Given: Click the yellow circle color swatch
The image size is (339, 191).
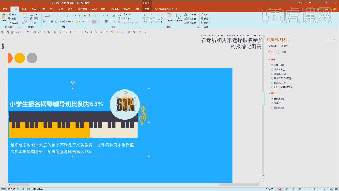Looking at the screenshot, I should click(x=20, y=58).
